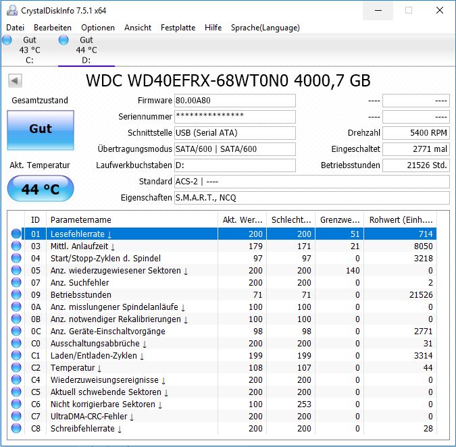Click status orb for Schreibfehlerrate row
The width and height of the screenshot is (456, 447).
click(16, 428)
